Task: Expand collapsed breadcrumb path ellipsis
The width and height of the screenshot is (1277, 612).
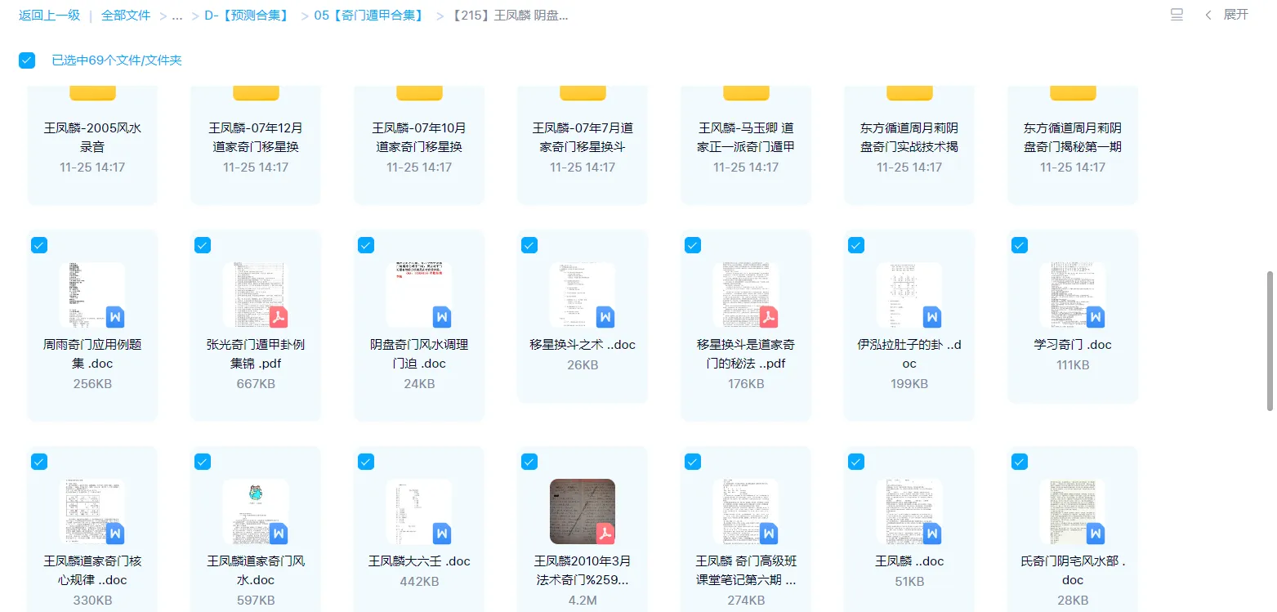Action: pyautogui.click(x=176, y=16)
